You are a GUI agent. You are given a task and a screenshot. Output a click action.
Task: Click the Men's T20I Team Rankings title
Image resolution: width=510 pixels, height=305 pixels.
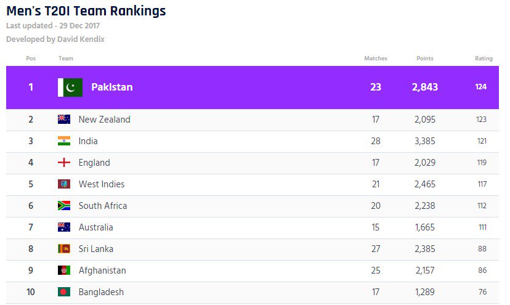point(86,10)
